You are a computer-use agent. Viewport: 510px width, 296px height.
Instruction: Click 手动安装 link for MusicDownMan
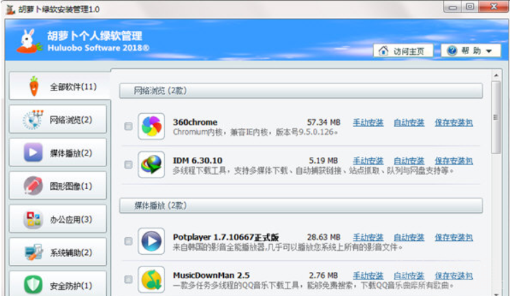[x=368, y=276]
